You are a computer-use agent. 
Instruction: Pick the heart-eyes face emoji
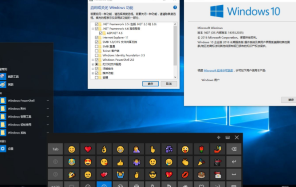pyautogui.click(x=88, y=162)
